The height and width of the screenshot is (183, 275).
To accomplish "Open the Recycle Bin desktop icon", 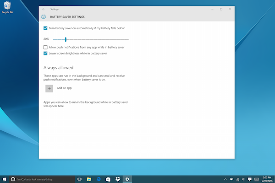I will point(7,7).
